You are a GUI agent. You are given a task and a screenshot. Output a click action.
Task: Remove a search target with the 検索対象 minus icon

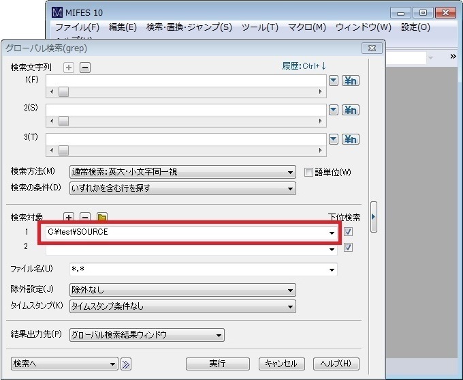[85, 217]
